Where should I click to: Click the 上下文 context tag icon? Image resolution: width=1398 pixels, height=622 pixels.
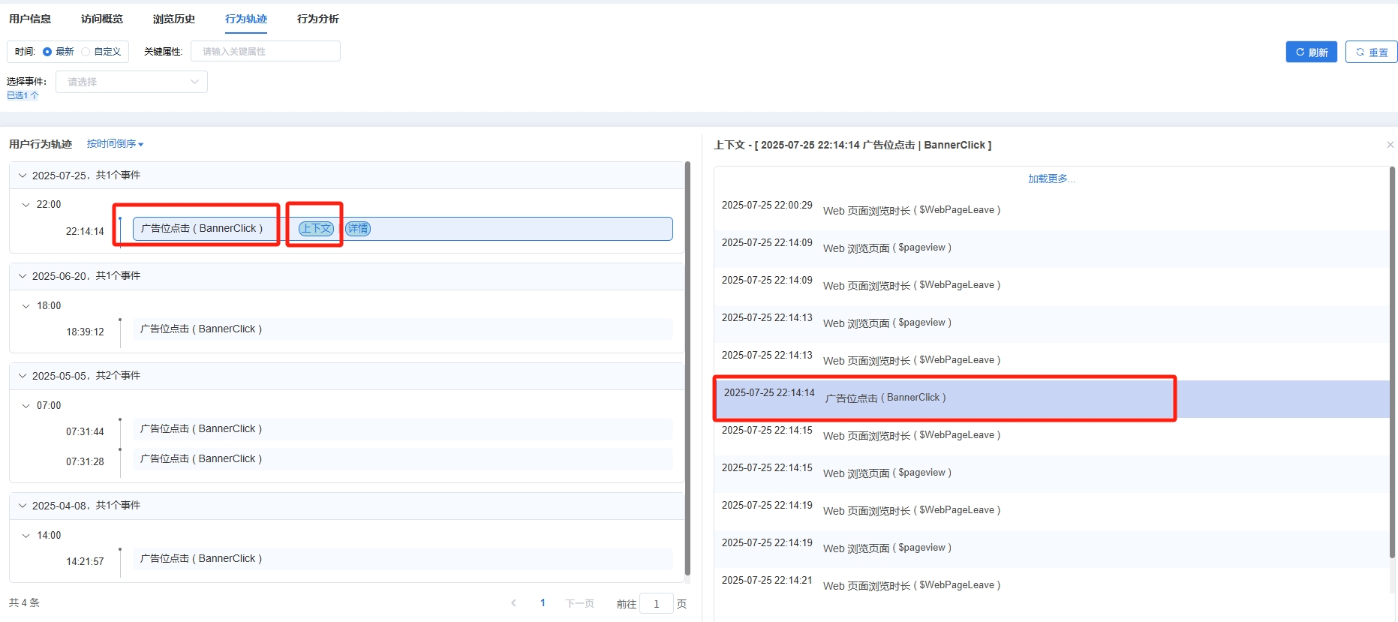[x=316, y=229]
